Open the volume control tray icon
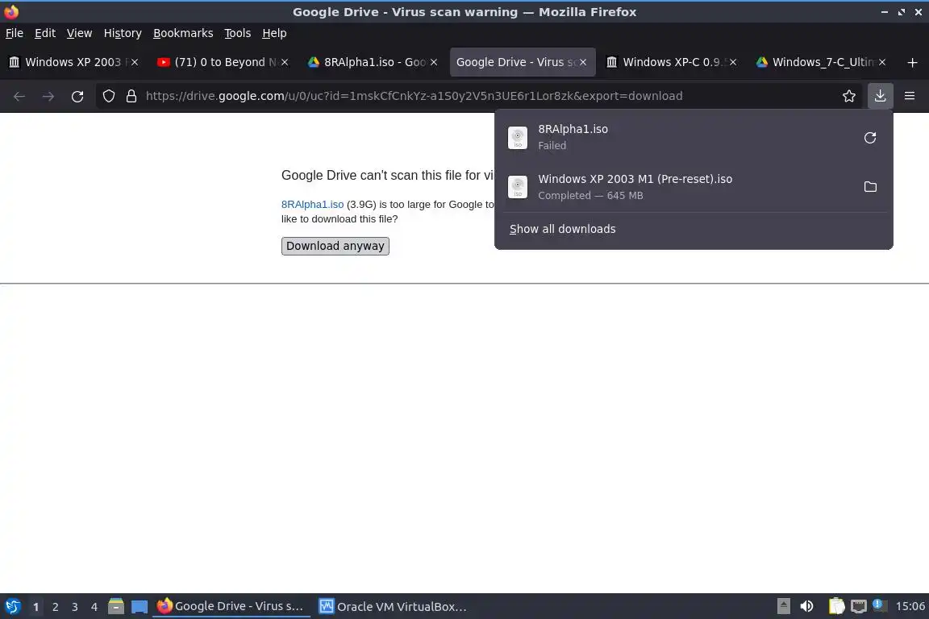 click(x=806, y=607)
